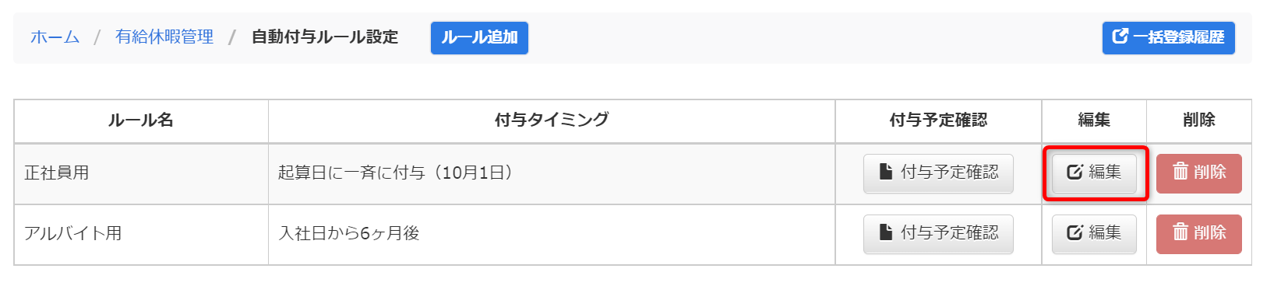Click the 付与予定確認 column header
This screenshot has height=293, width=1288.
click(x=938, y=120)
